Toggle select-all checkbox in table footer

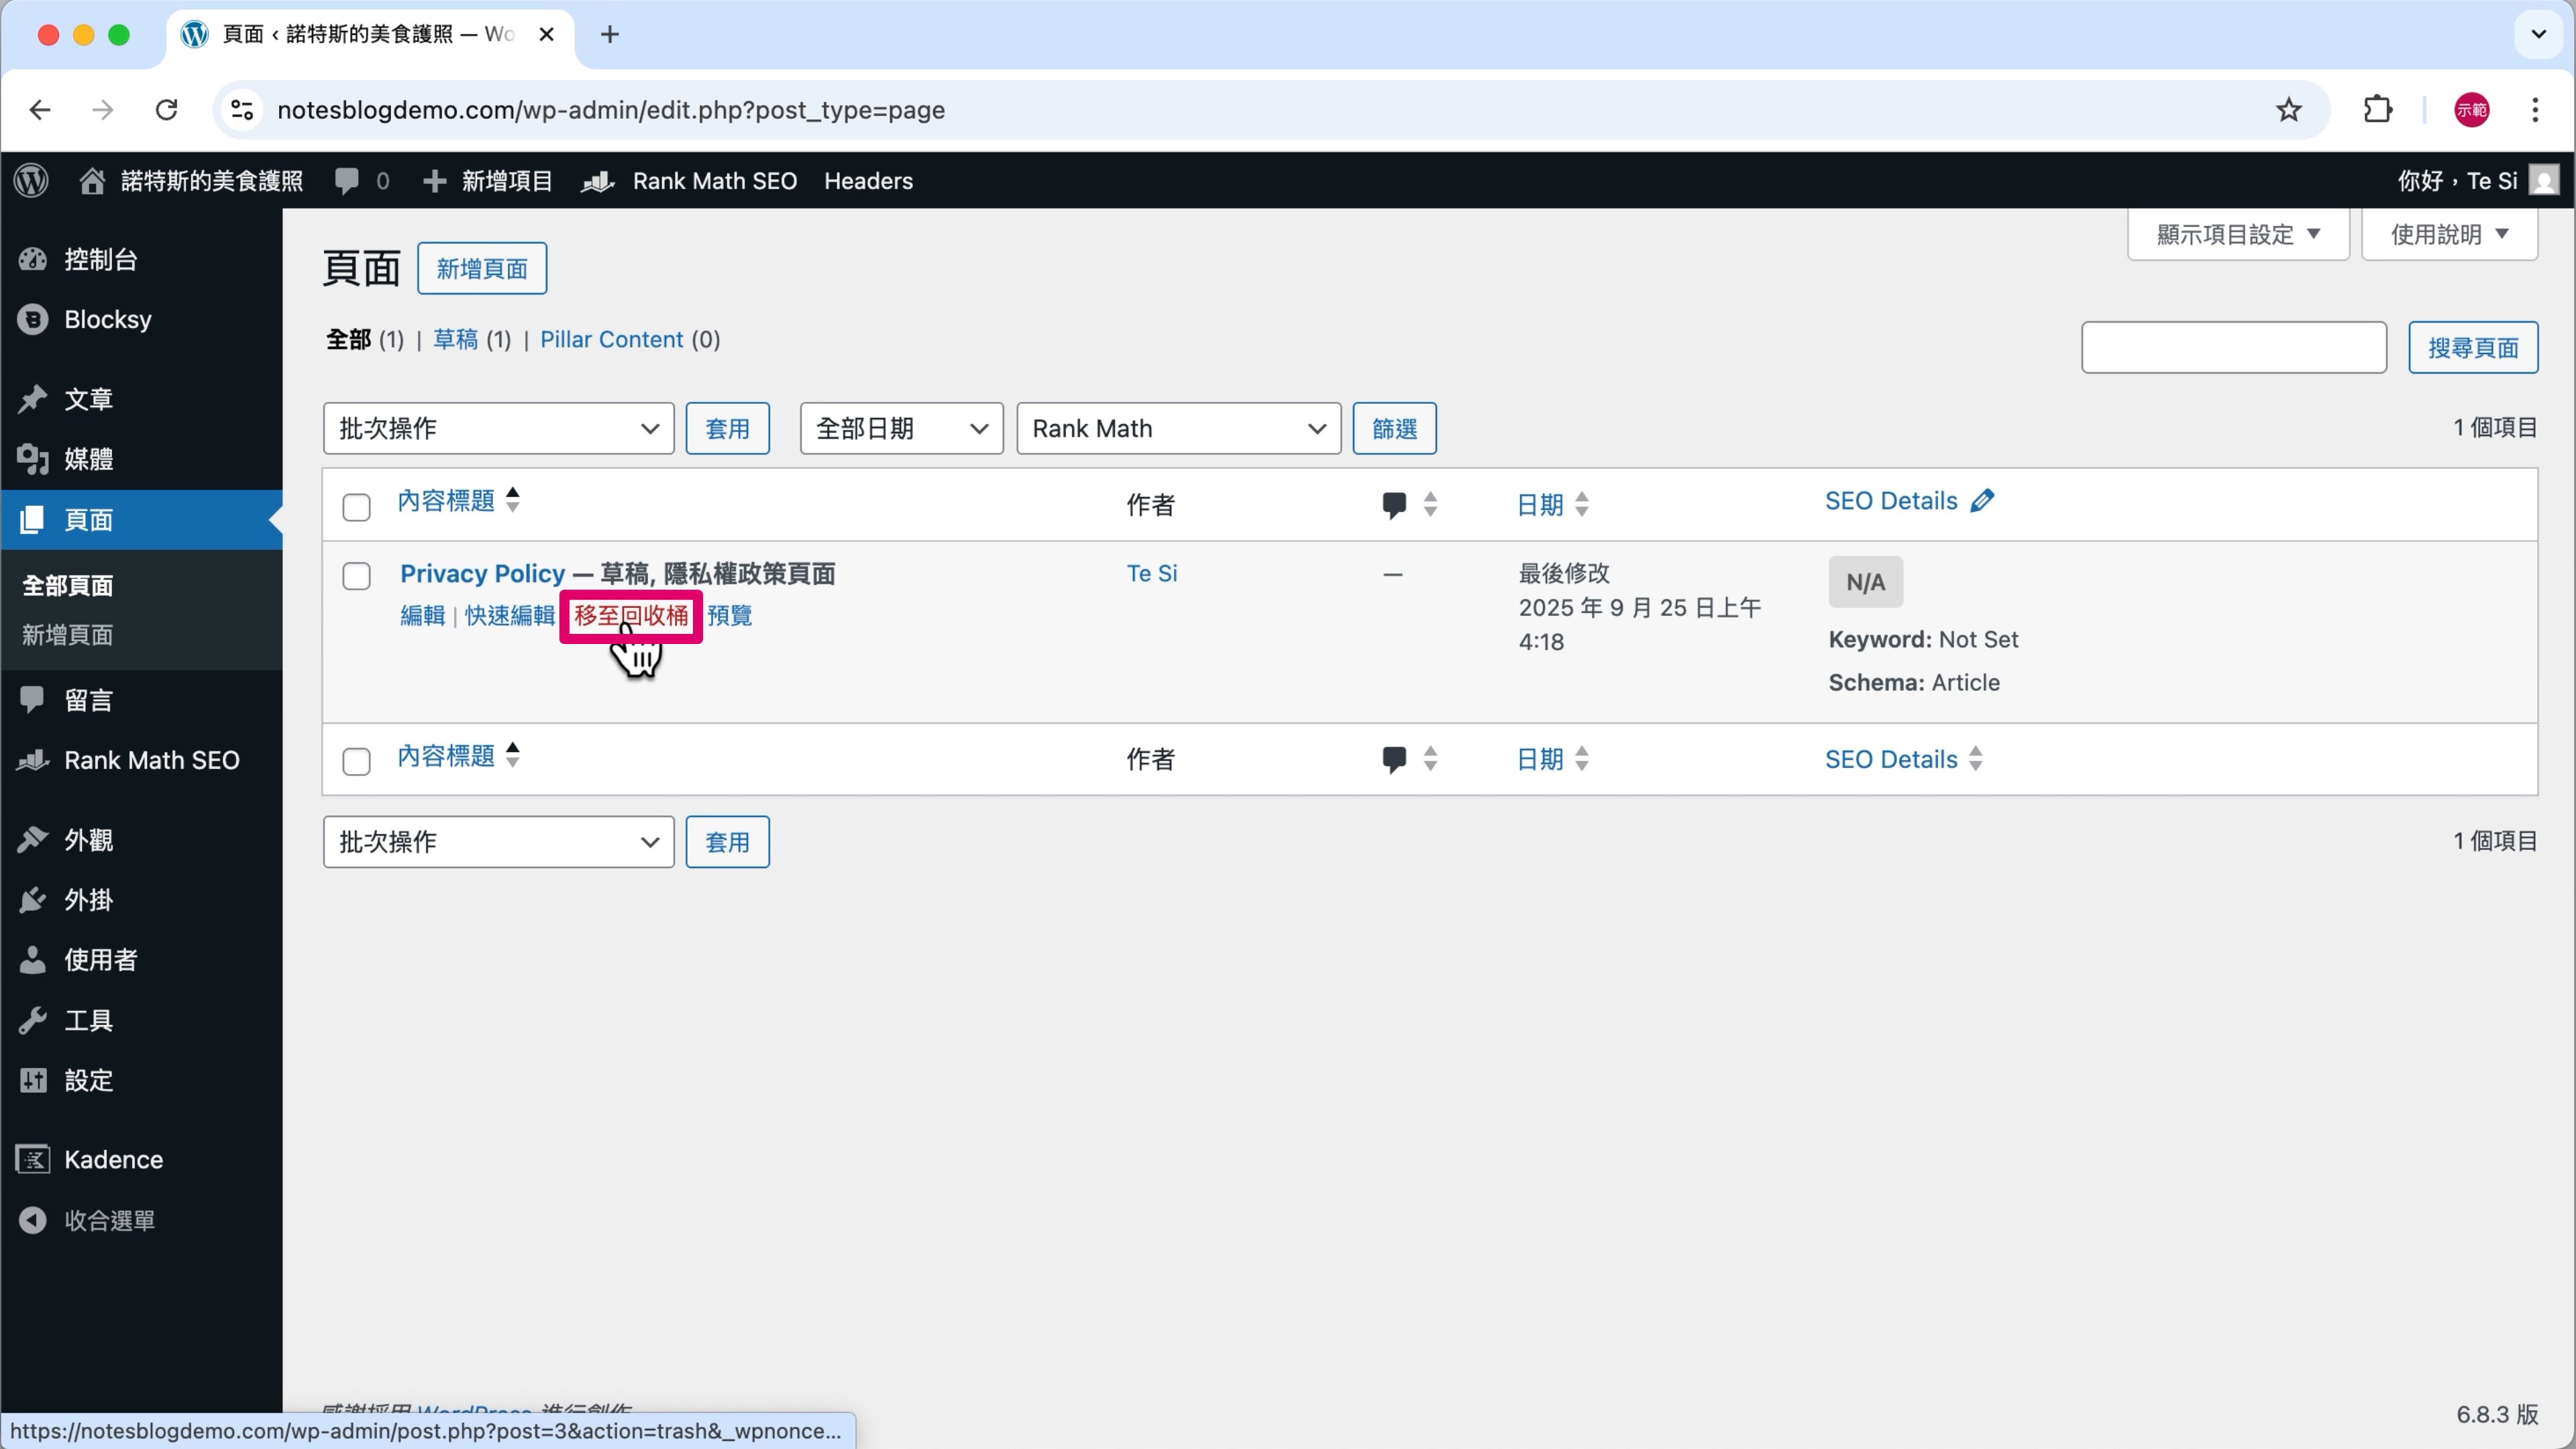click(356, 761)
